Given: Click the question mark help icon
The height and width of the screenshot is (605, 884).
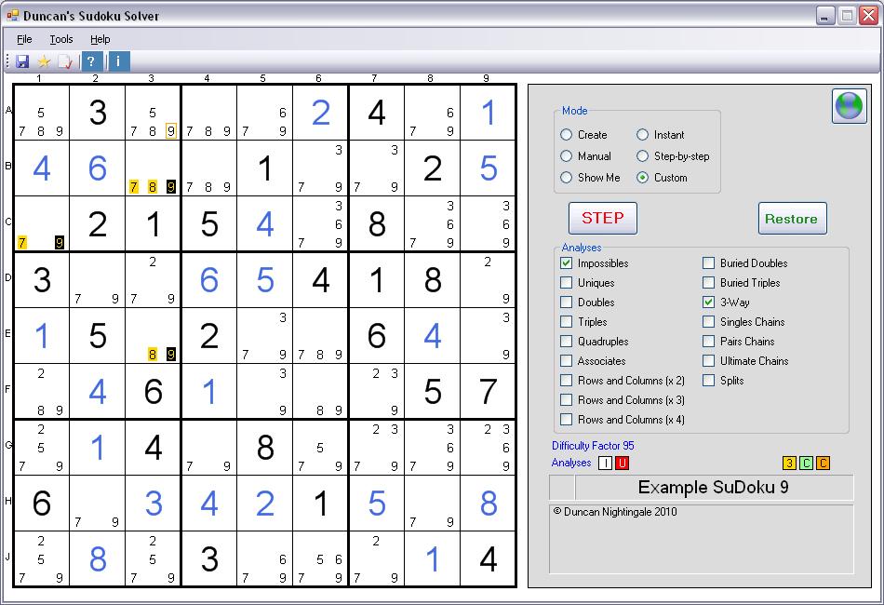Looking at the screenshot, I should tap(92, 60).
